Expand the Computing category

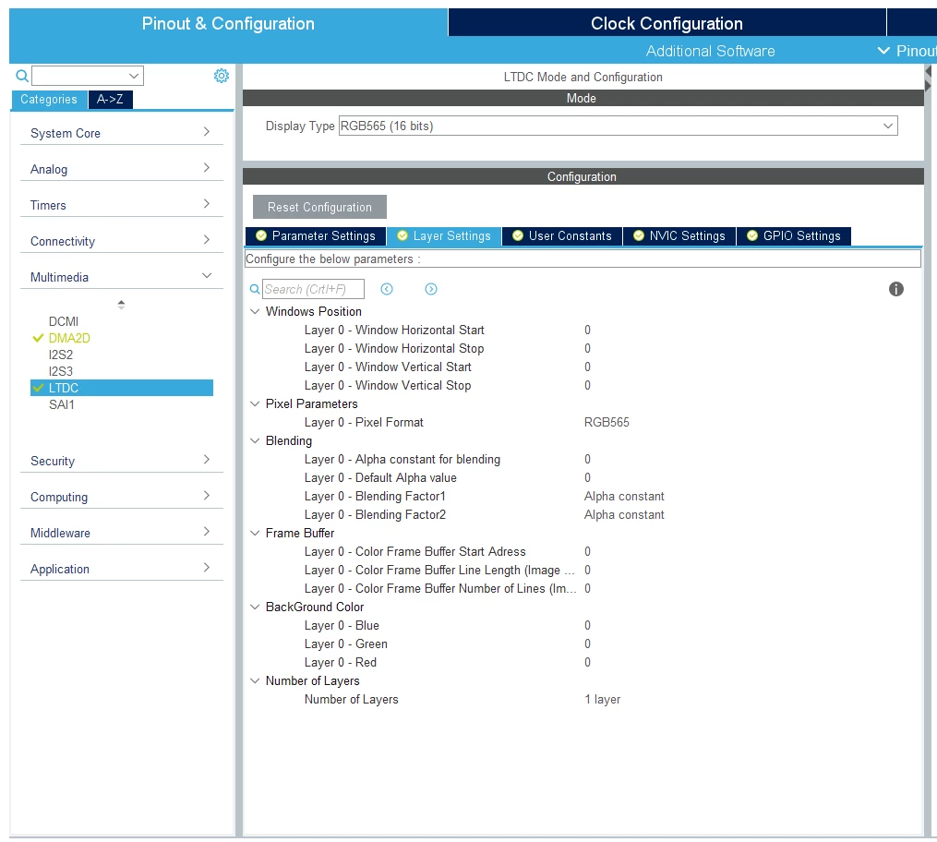point(121,497)
